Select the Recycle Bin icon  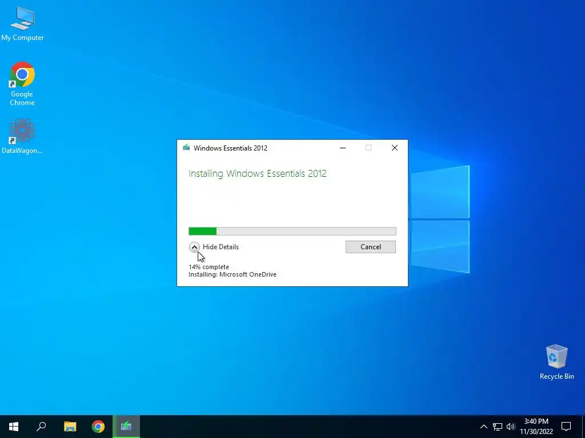pos(556,362)
